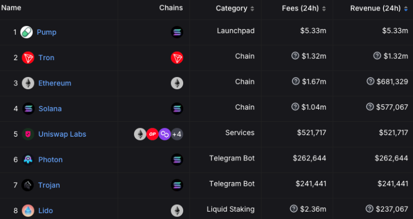Open the Uniswap Labs protocol link
413x219 pixels.
point(62,134)
